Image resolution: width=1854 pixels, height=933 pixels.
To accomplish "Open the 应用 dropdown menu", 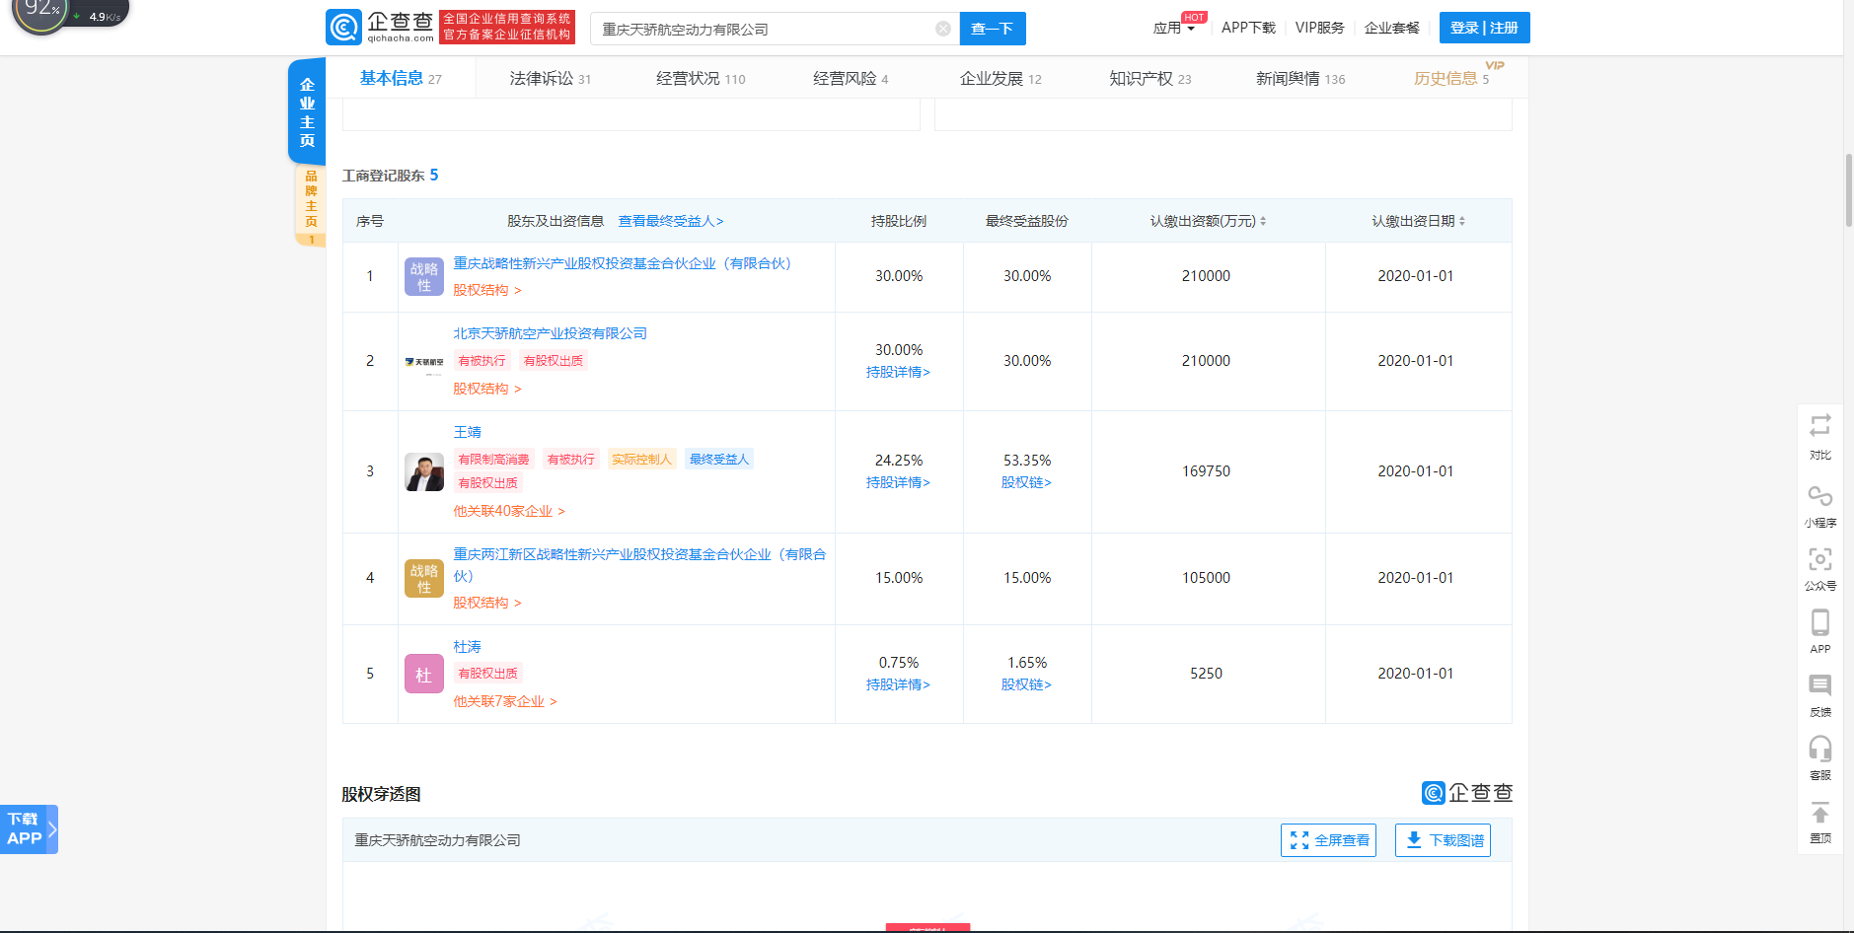I will pos(1173,29).
